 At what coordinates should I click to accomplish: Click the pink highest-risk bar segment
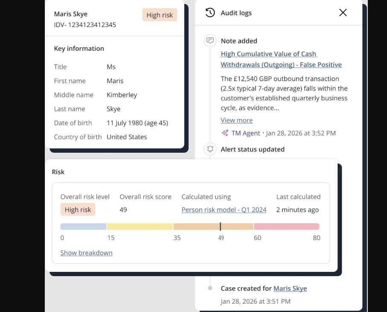pos(286,227)
